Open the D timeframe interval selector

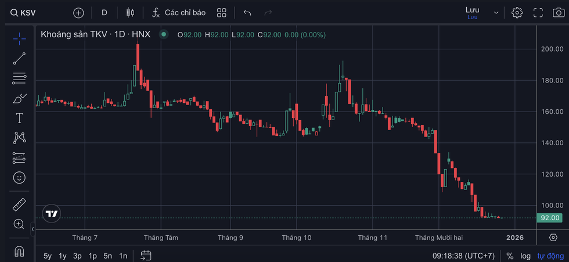tap(104, 13)
